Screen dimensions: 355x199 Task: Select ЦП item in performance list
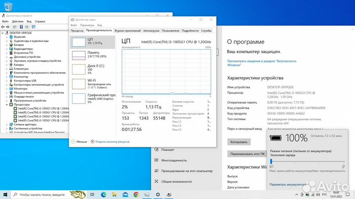[x=93, y=42]
